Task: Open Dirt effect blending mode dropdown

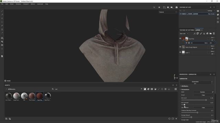Action: click(206, 43)
